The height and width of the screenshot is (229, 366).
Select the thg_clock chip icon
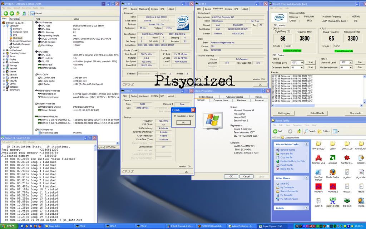click(347, 201)
